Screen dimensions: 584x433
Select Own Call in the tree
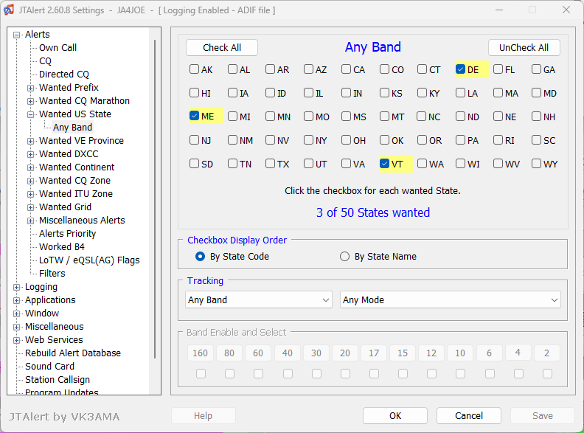[x=58, y=48]
